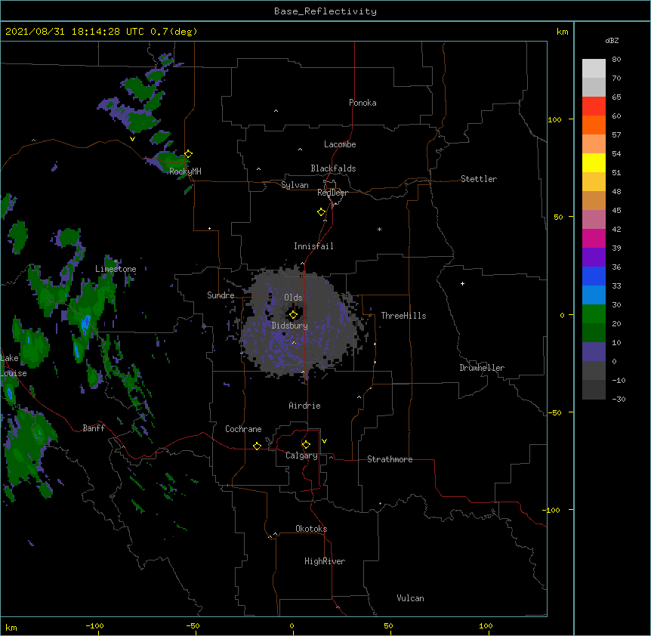
Task: Click the Banff label on the map
Action: [x=94, y=428]
